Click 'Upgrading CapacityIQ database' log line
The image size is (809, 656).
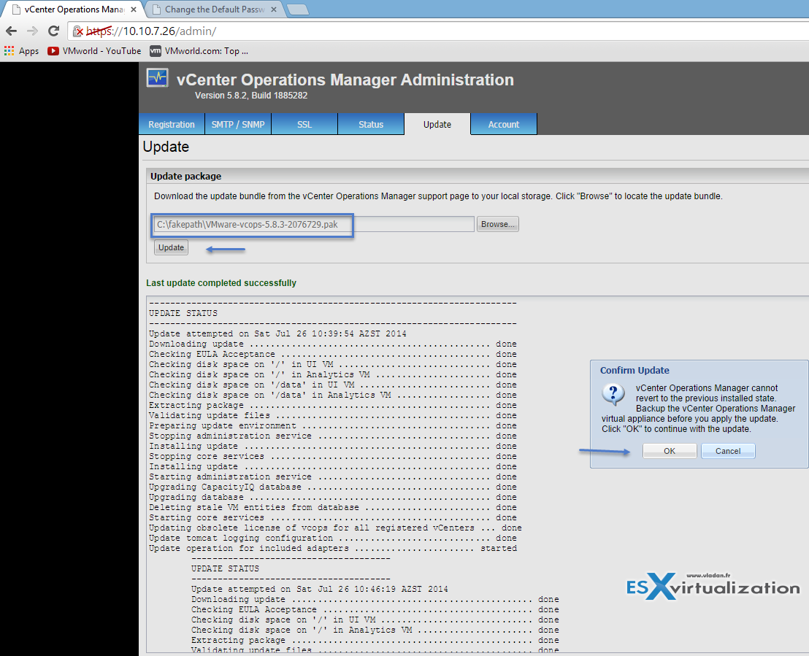(333, 487)
